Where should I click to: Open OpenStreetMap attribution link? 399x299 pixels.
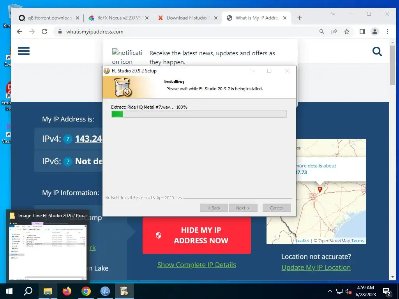click(x=334, y=241)
